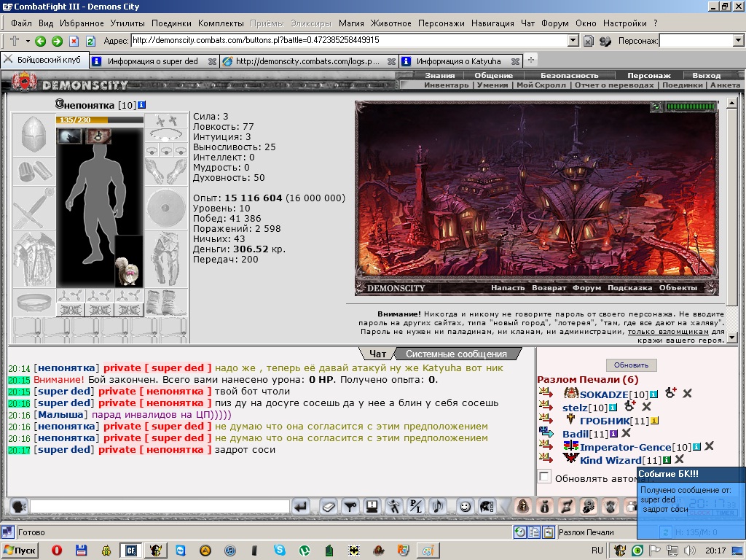746x560 pixels.
Task: Open Инвентарь in game header
Action: pos(447,85)
